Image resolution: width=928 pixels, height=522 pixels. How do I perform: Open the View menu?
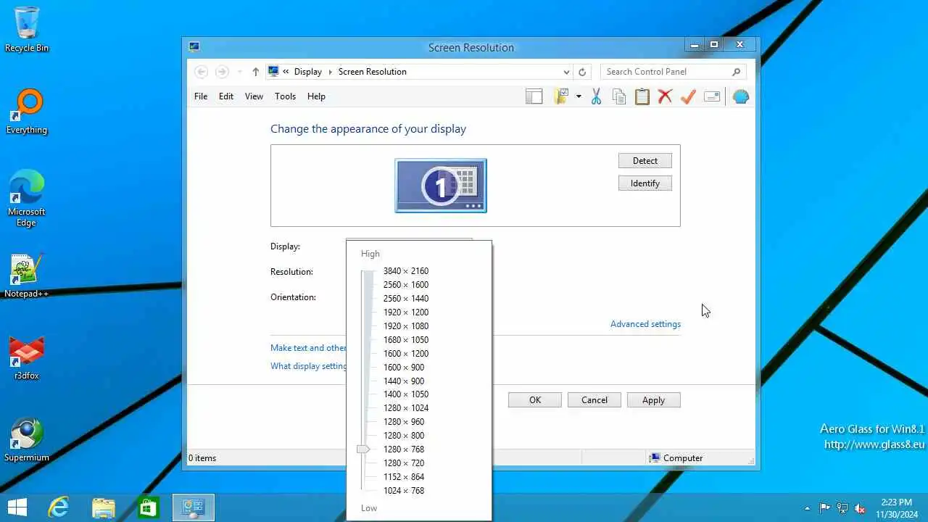254,96
